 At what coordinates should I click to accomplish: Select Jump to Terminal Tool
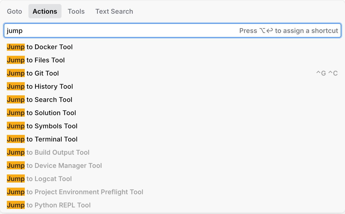[42, 139]
